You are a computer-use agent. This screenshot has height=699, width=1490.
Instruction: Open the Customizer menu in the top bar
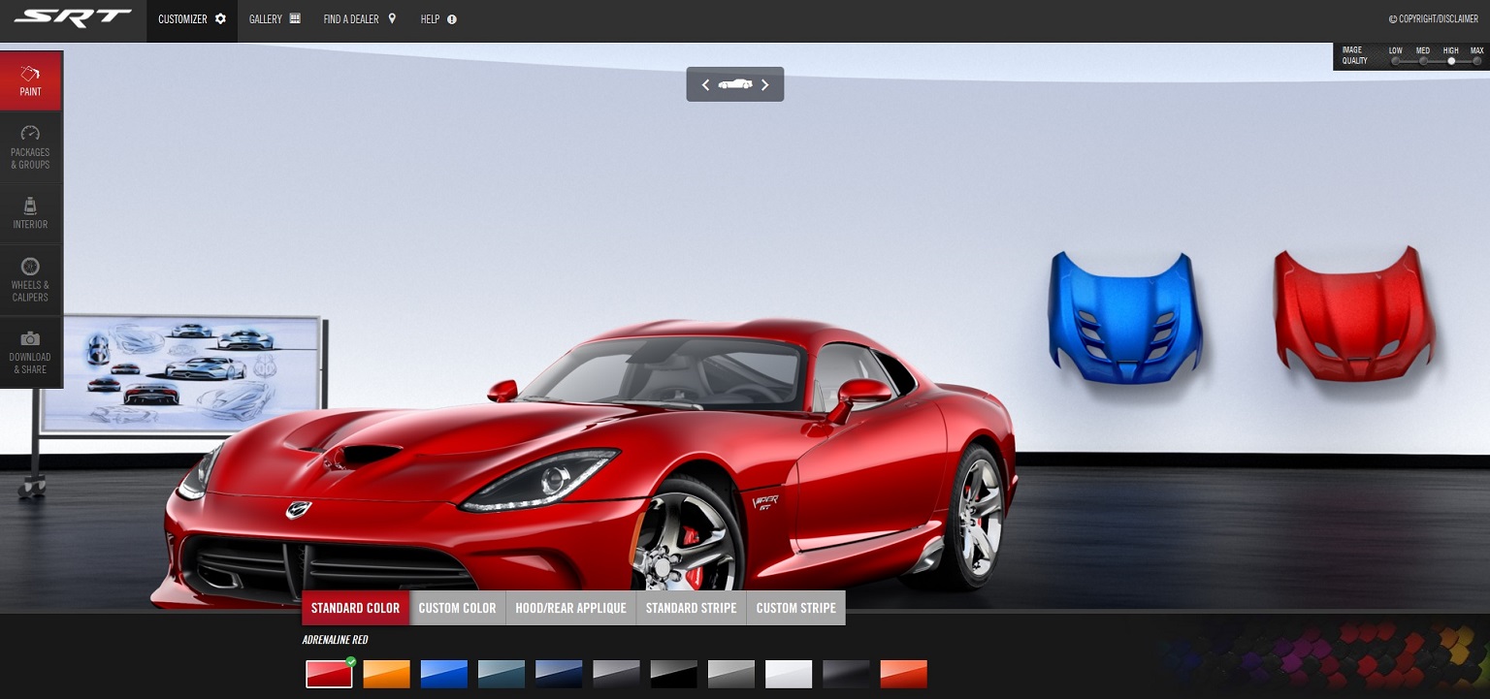click(191, 19)
